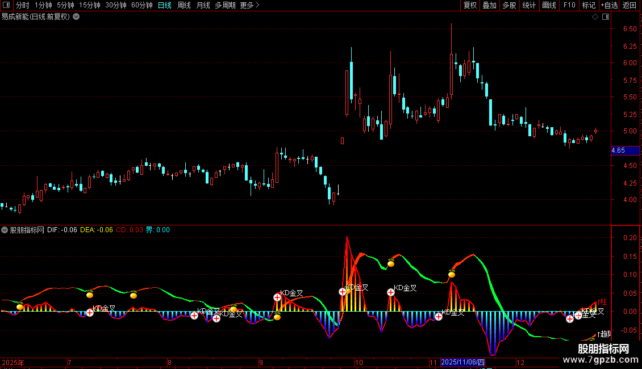Select the 分时 intraday view
The width and height of the screenshot is (642, 369).
(x=22, y=5)
